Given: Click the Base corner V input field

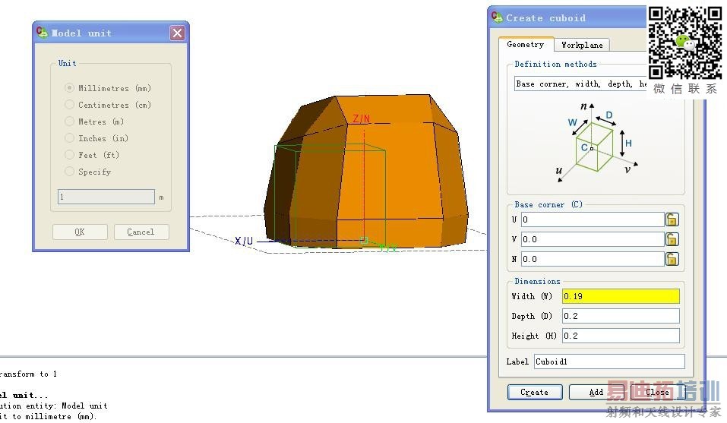Looking at the screenshot, I should (x=593, y=239).
